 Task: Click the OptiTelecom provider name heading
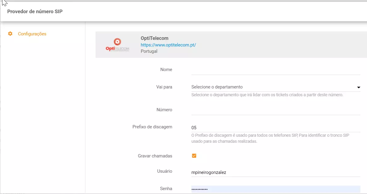[x=154, y=38]
